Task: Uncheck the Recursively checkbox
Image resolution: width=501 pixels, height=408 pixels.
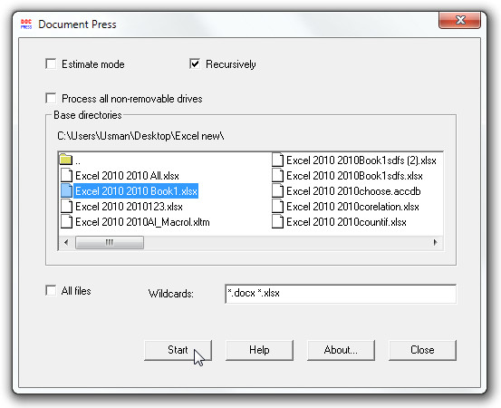Action: tap(195, 63)
